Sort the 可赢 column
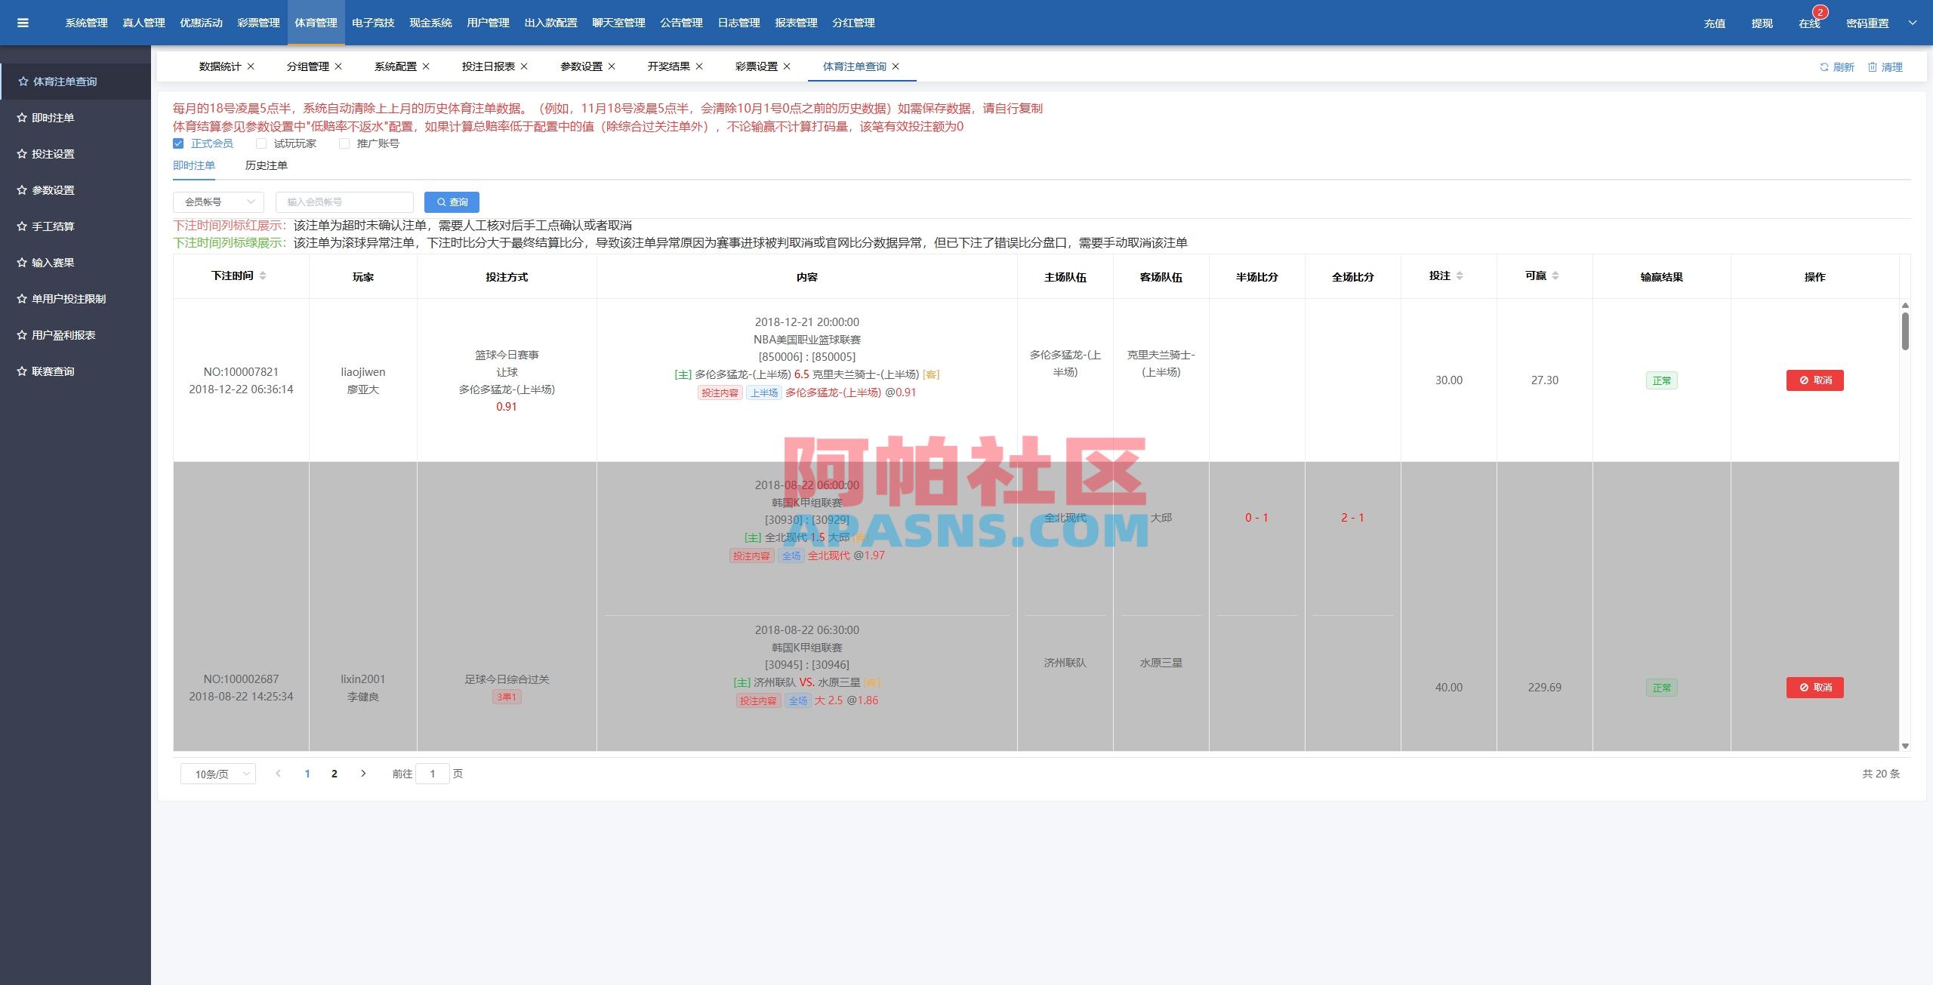The image size is (1933, 985). [x=1555, y=276]
